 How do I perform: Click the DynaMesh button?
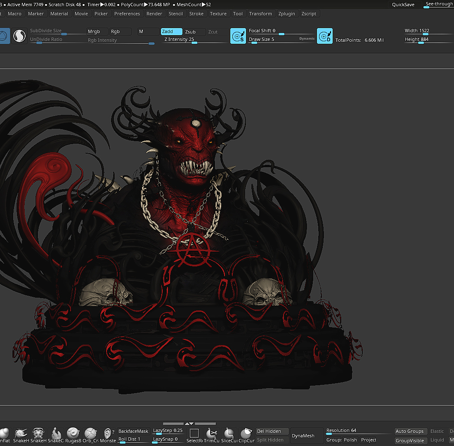[x=307, y=436]
